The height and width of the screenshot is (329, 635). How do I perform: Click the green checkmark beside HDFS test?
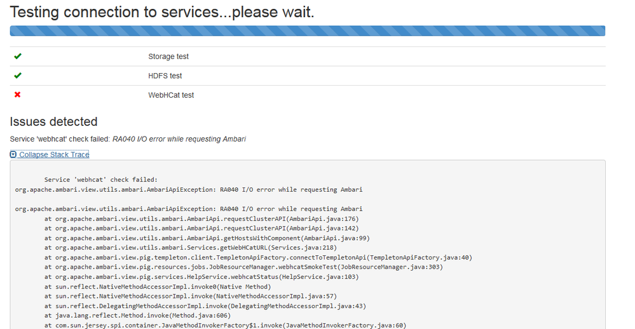coord(18,76)
